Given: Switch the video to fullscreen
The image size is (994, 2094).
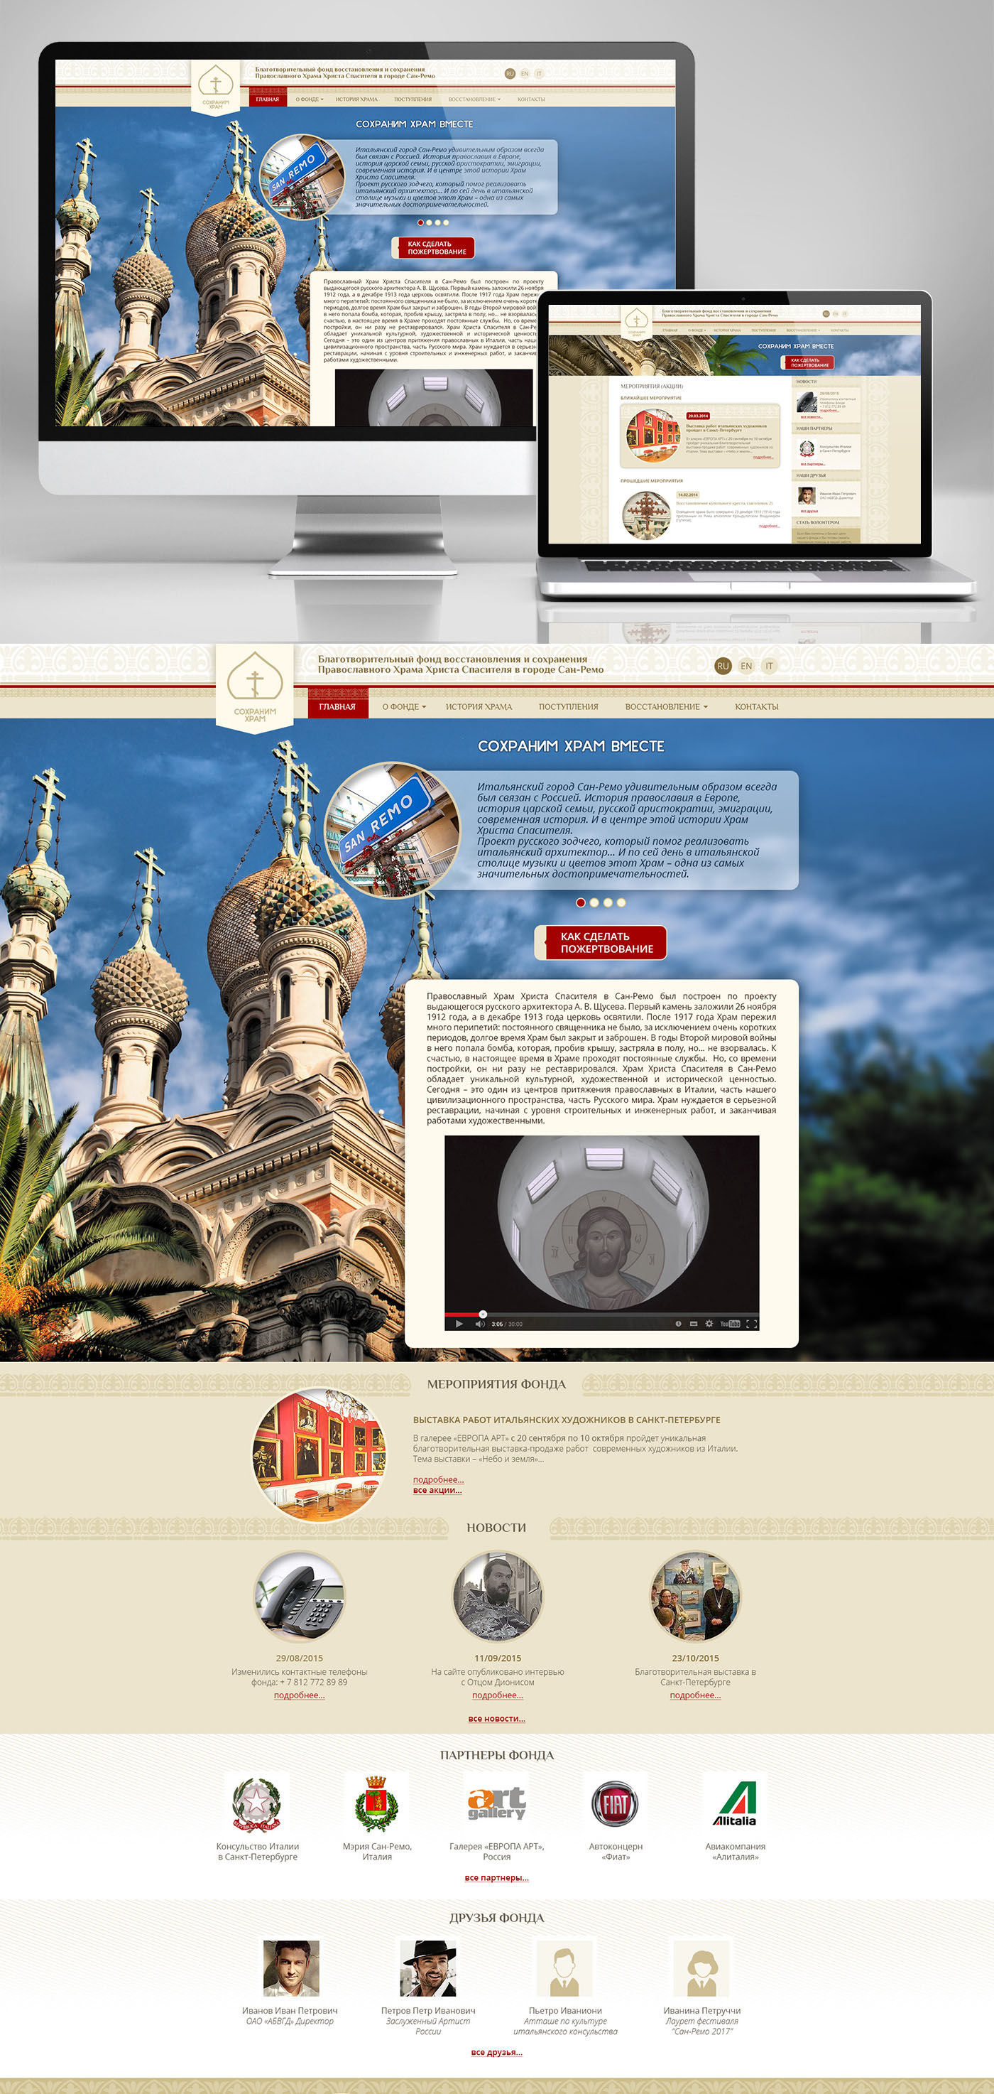Looking at the screenshot, I should coord(751,1323).
